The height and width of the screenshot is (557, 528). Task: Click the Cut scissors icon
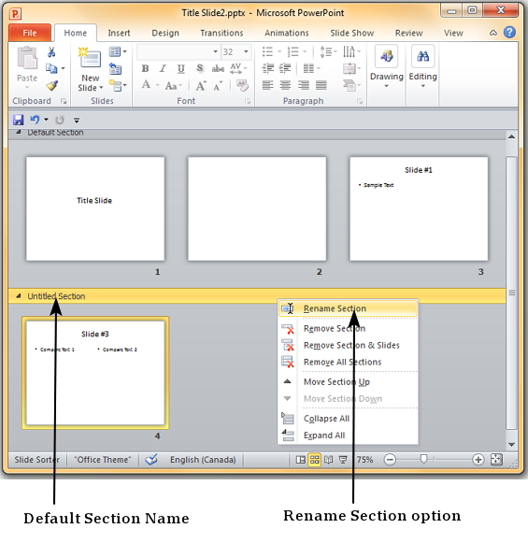point(51,52)
